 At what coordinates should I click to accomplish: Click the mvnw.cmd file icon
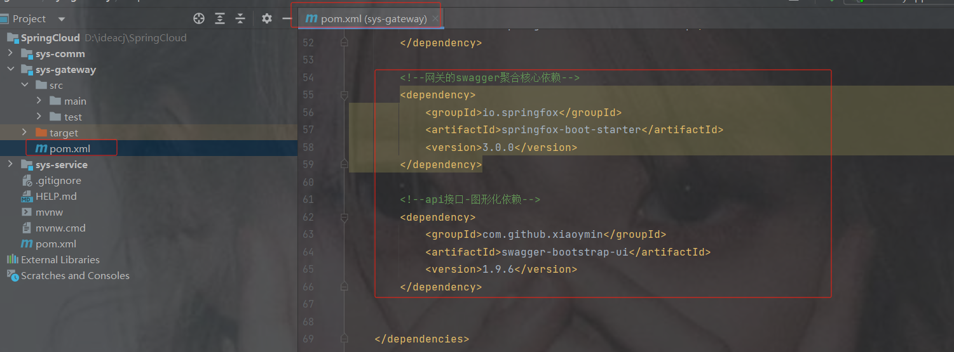point(27,228)
